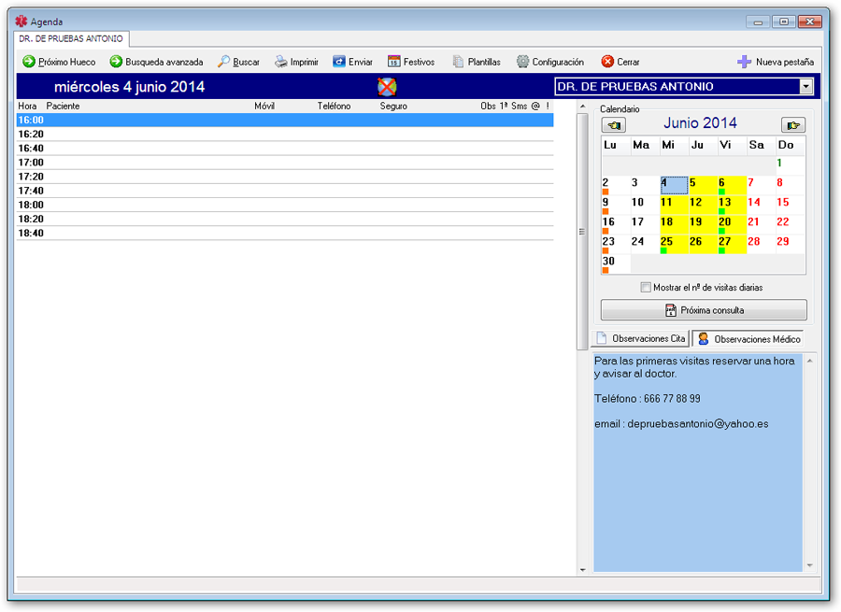Print agenda with Imprimir icon

pyautogui.click(x=281, y=62)
